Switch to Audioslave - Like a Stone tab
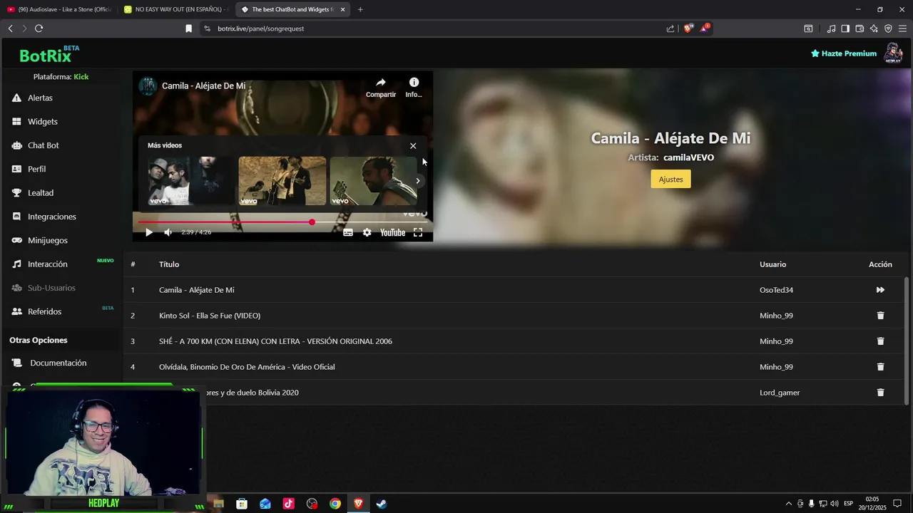 [x=59, y=9]
